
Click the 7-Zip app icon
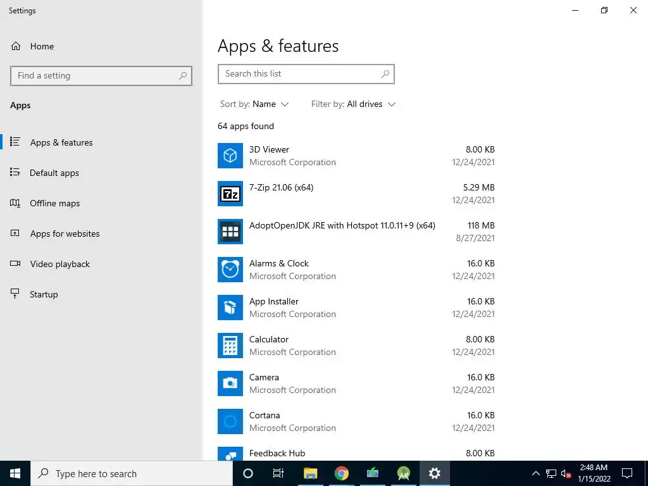(x=230, y=194)
